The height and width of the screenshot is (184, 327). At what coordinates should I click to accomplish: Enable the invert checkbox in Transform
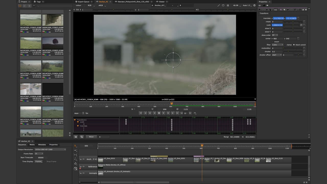pyautogui.click(x=273, y=41)
